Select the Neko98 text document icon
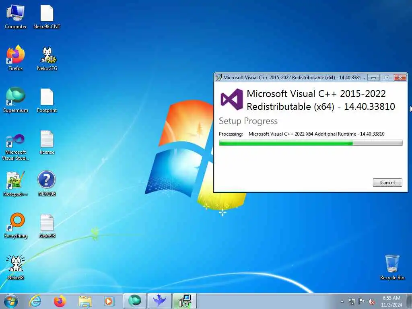Image resolution: width=412 pixels, height=309 pixels. pos(47,226)
